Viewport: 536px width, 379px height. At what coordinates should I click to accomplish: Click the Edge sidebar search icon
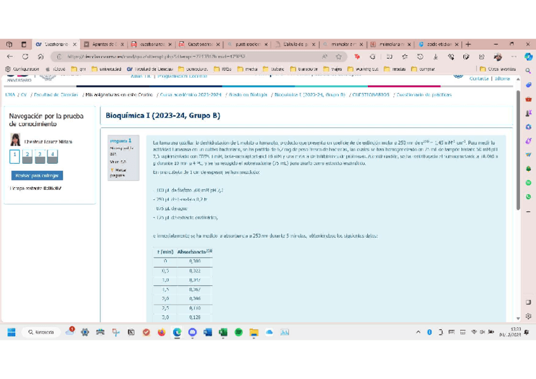coord(528,71)
